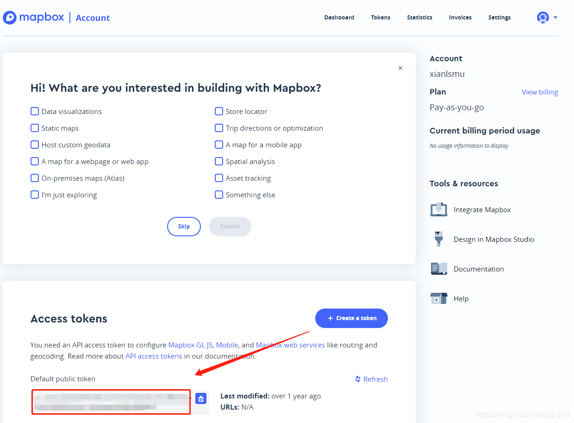574x423 pixels.
Task: Copy the default public token with clipboard icon
Action: click(x=201, y=398)
